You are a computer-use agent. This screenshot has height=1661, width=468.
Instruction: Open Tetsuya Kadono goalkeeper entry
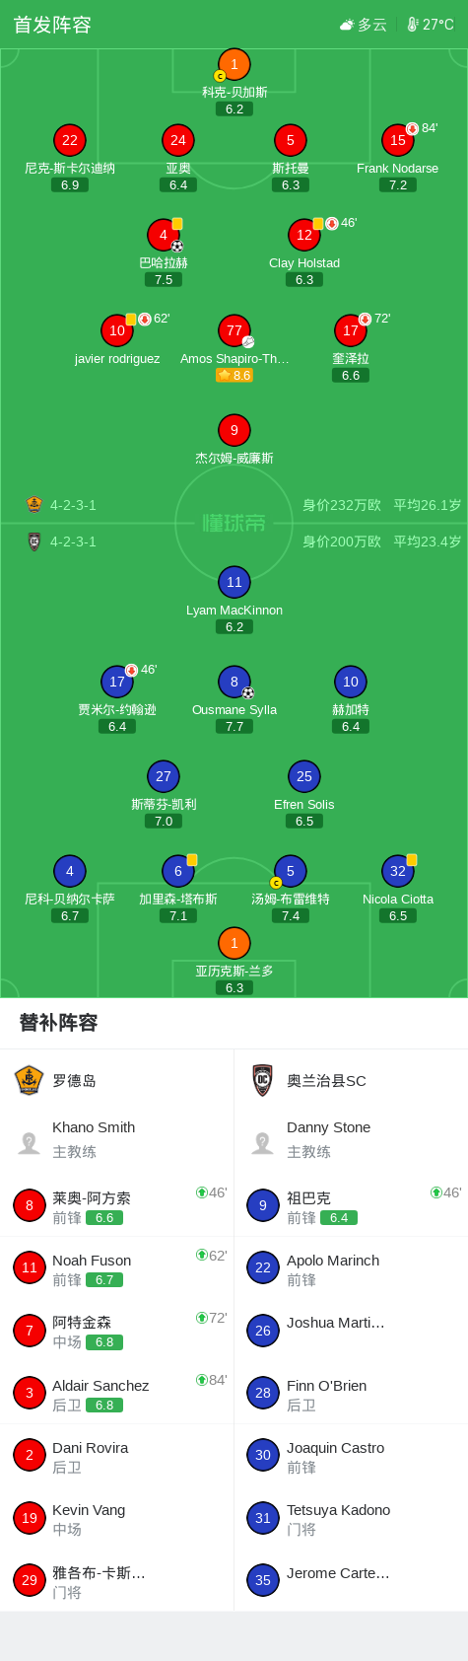click(351, 1518)
